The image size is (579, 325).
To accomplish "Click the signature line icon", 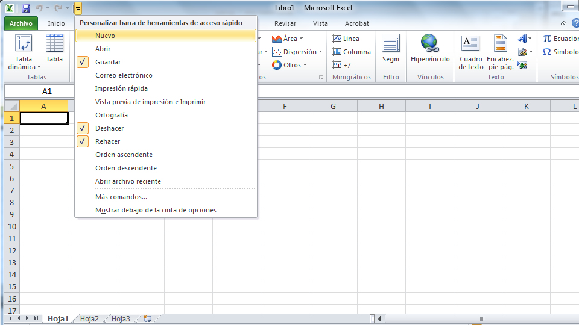I will [522, 52].
